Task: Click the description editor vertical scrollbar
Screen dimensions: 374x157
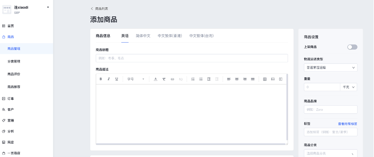Action: pos(287,107)
